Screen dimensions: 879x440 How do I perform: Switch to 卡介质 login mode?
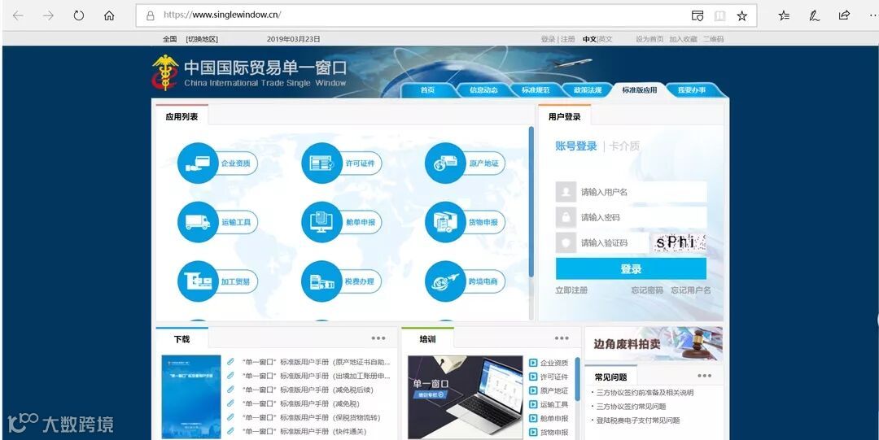(x=624, y=146)
